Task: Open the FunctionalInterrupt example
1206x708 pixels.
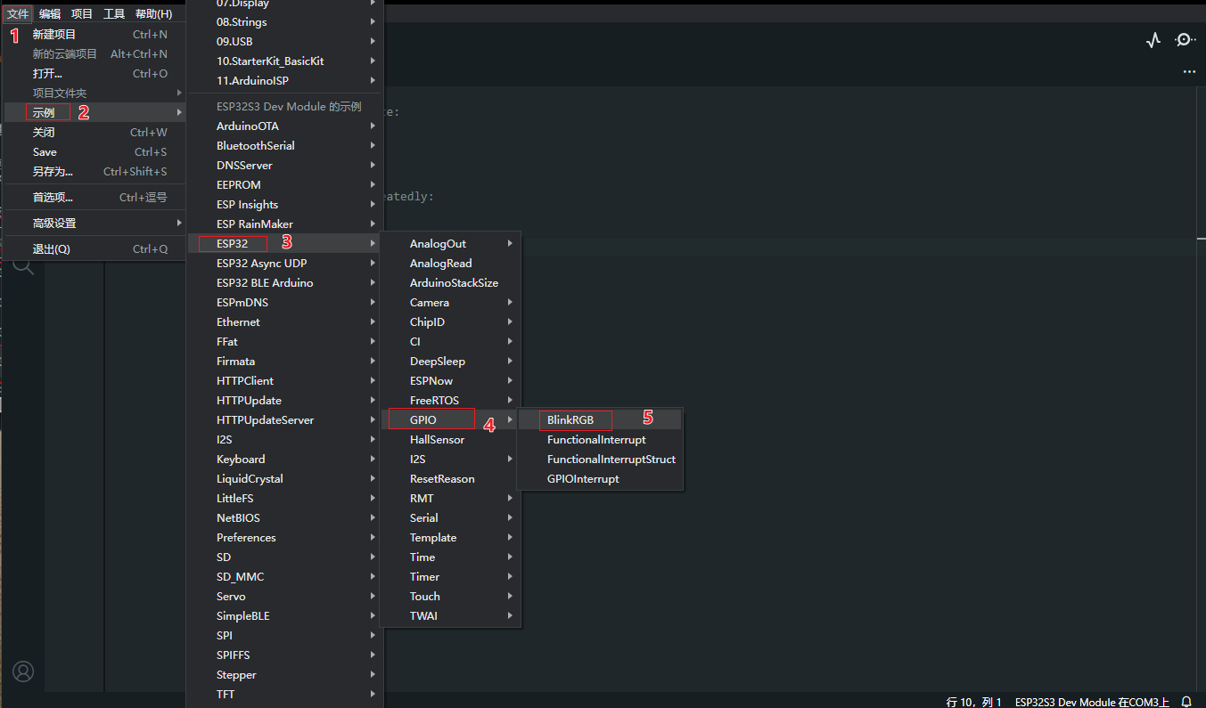Action: (x=600, y=440)
